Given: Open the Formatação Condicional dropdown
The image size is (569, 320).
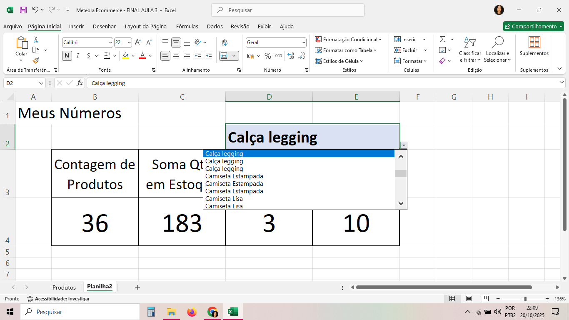Looking at the screenshot, I should (348, 40).
